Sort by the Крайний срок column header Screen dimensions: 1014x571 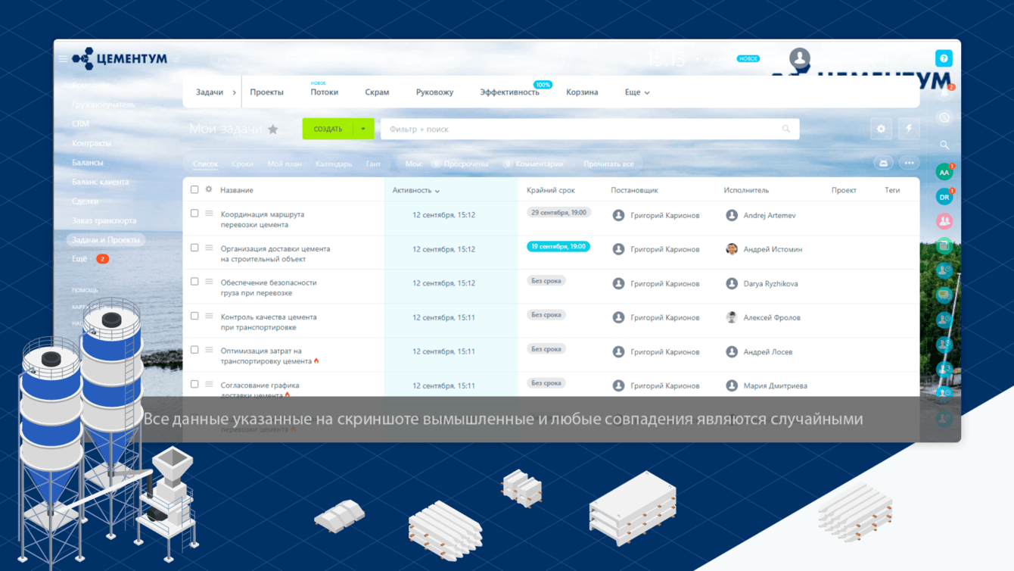coord(551,190)
